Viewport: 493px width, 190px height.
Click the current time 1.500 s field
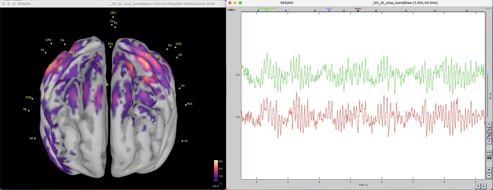231,10
